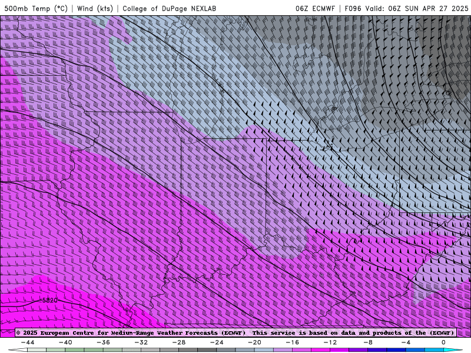Click the -16 colorbar scale label
Screen dimensions: 471x353
[x=292, y=342]
